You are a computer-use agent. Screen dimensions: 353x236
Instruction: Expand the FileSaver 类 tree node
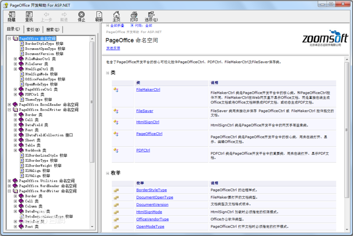[x=15, y=64]
